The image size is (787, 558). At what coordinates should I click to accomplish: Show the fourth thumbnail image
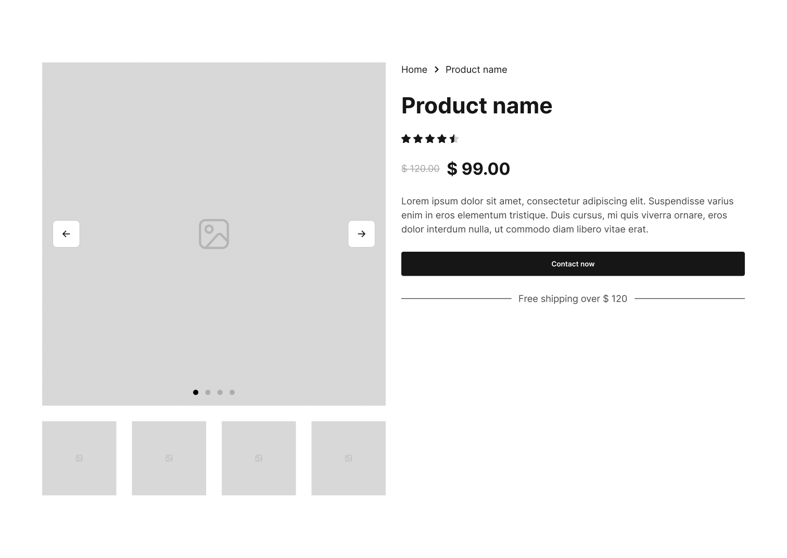349,458
